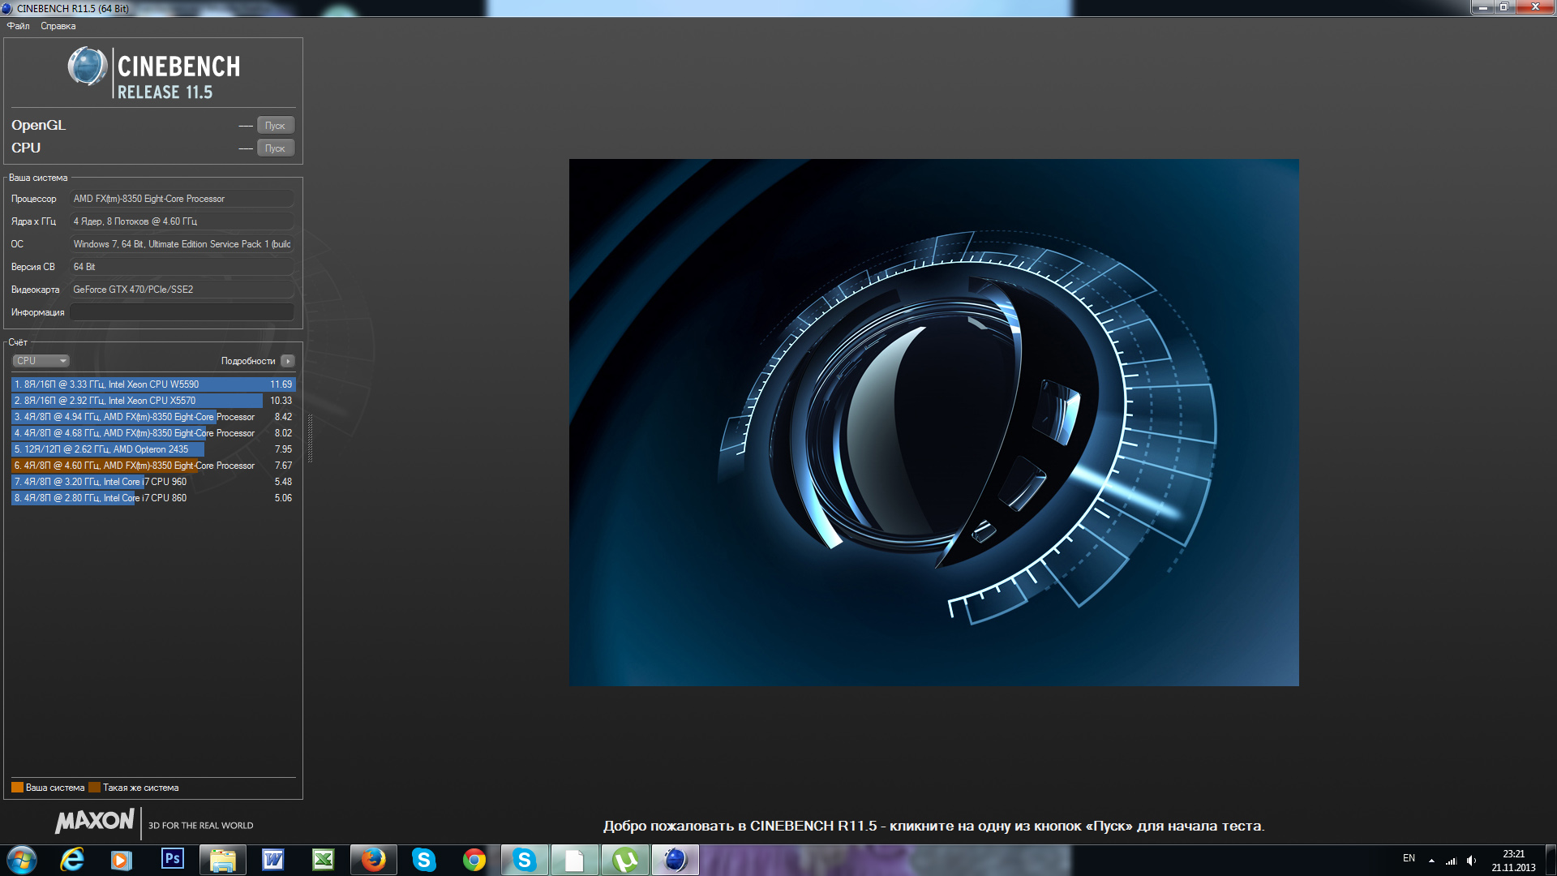
Task: Click the orange Ваша система legend swatch
Action: [17, 788]
